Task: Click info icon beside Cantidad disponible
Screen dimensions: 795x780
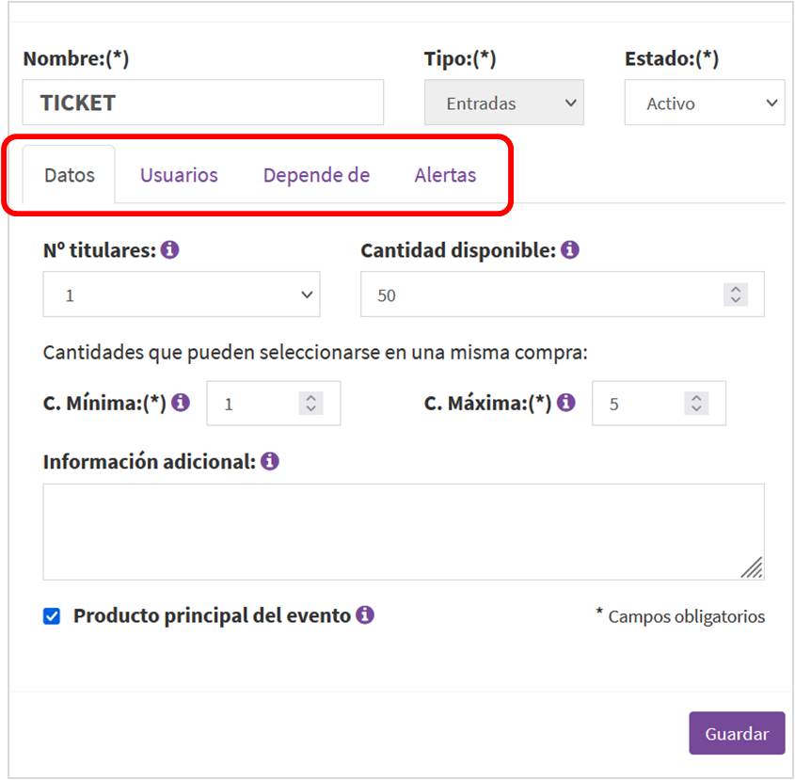Action: click(x=570, y=251)
